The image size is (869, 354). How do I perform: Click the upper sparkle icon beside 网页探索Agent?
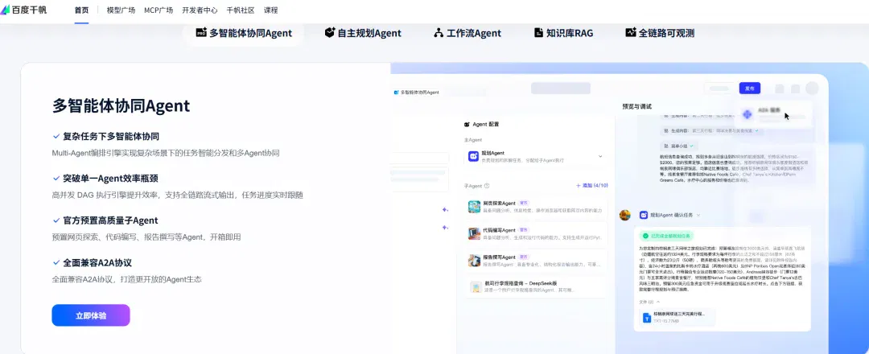click(x=445, y=209)
